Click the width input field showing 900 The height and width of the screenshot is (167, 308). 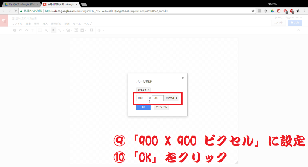click(x=142, y=98)
